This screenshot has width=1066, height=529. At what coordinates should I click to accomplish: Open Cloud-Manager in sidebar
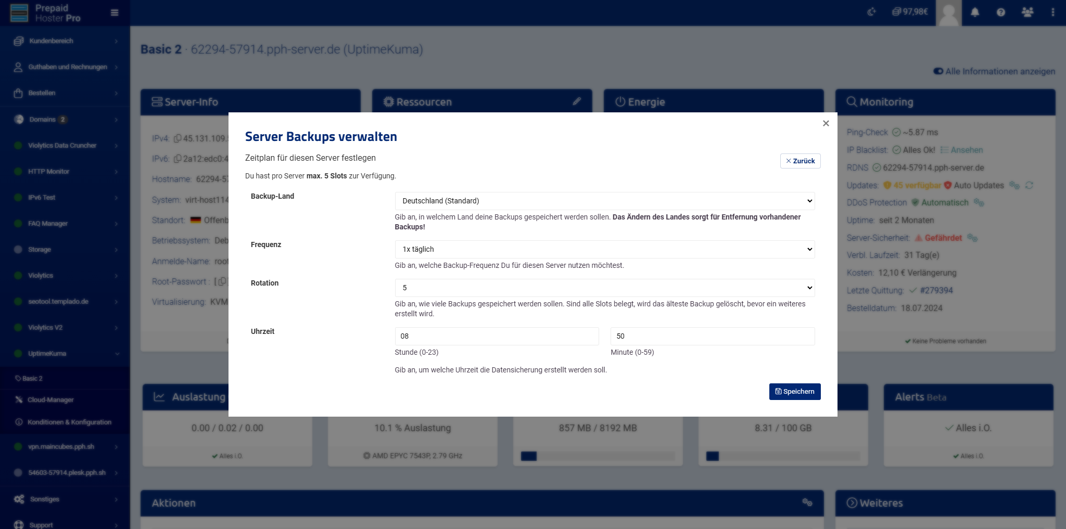(65, 399)
